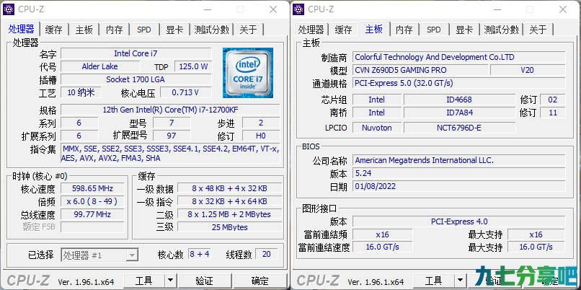Open the 主板 tab in left CPU-Z window
581x290 pixels.
coord(84,30)
